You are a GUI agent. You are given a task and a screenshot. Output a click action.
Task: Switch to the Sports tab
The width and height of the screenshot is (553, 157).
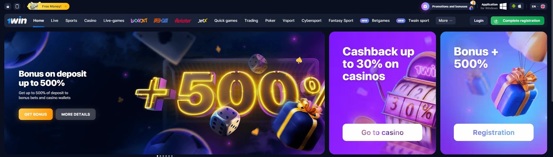point(71,21)
